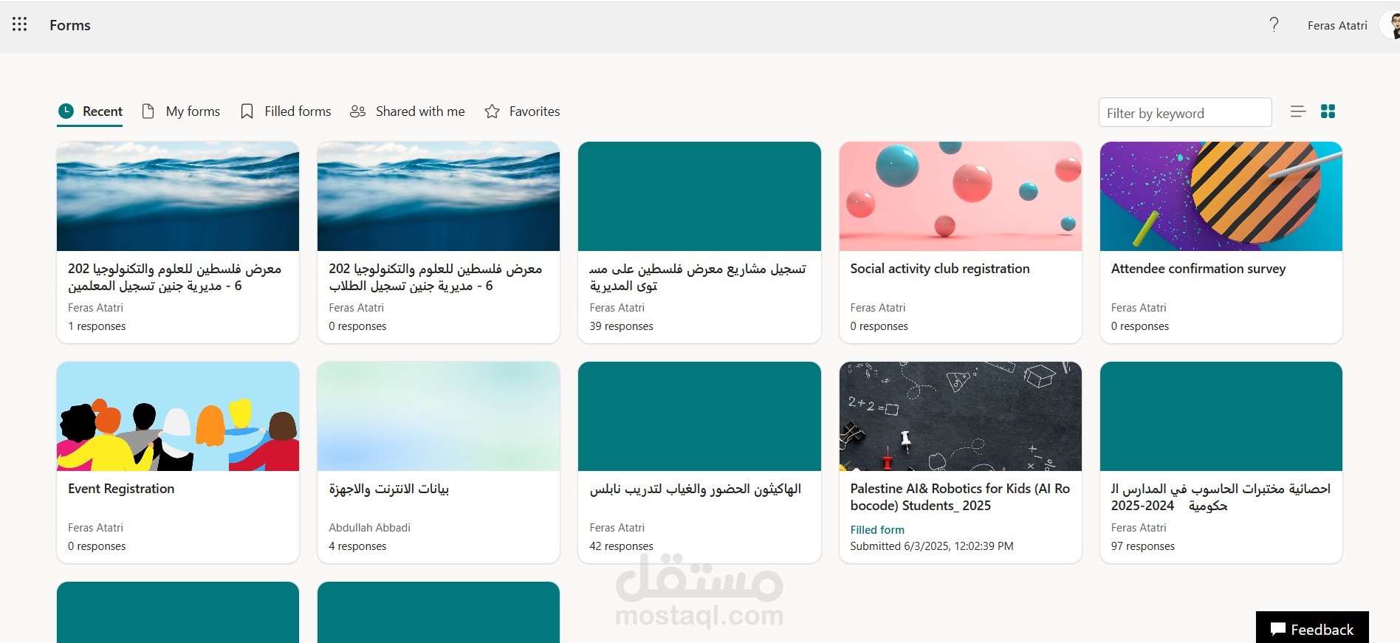The width and height of the screenshot is (1400, 643).
Task: Click the 'Filled form' label
Action: pyautogui.click(x=877, y=530)
